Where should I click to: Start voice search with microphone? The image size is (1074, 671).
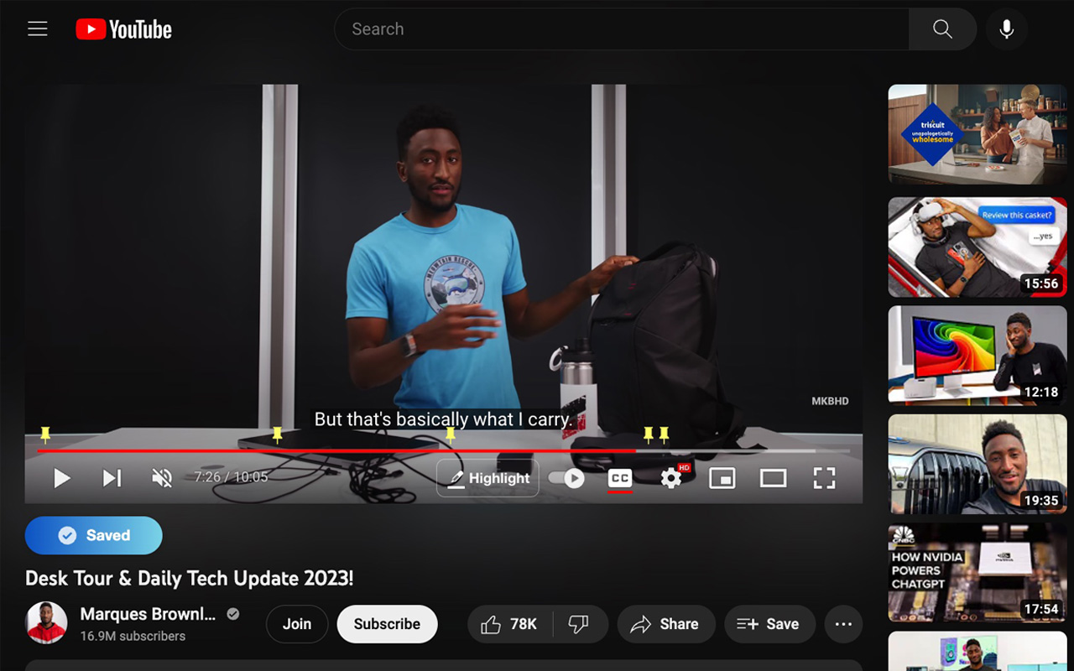tap(1006, 29)
